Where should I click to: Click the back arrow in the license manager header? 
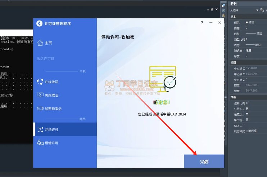coord(39,23)
